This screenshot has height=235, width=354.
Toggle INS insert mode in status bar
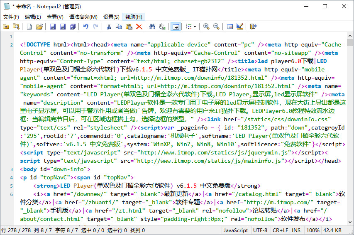coord(296,230)
